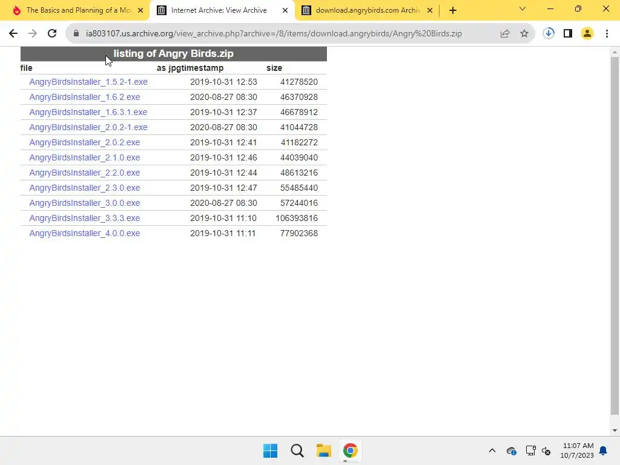The height and width of the screenshot is (465, 620).
Task: Go back with the browser back arrow
Action: (13, 34)
